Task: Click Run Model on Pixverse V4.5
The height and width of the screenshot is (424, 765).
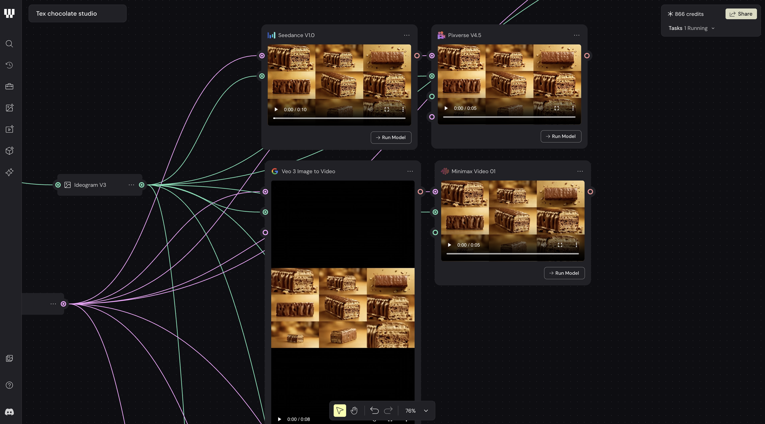Action: [x=561, y=136]
